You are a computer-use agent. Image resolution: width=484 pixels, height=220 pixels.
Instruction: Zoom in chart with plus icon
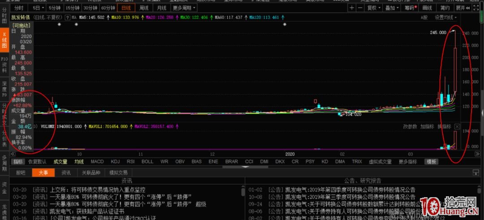352,8
